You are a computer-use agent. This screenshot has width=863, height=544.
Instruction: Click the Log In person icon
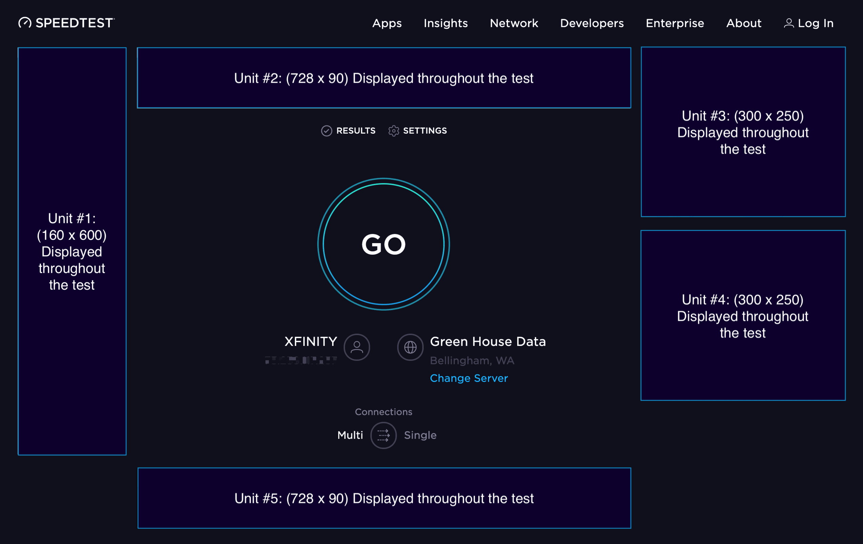tap(788, 23)
